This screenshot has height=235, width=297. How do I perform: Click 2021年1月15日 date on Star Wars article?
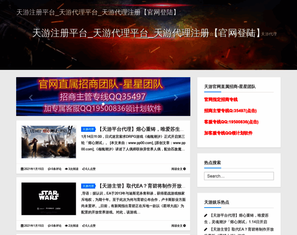click(34, 226)
